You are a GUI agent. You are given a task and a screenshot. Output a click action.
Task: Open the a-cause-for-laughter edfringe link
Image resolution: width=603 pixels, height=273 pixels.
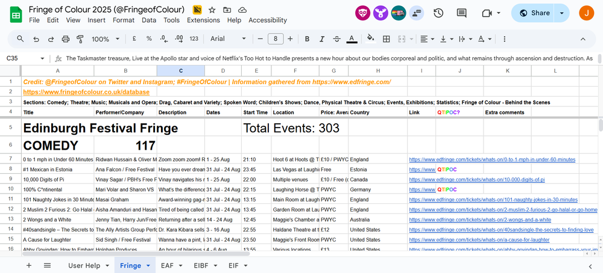[x=479, y=240]
